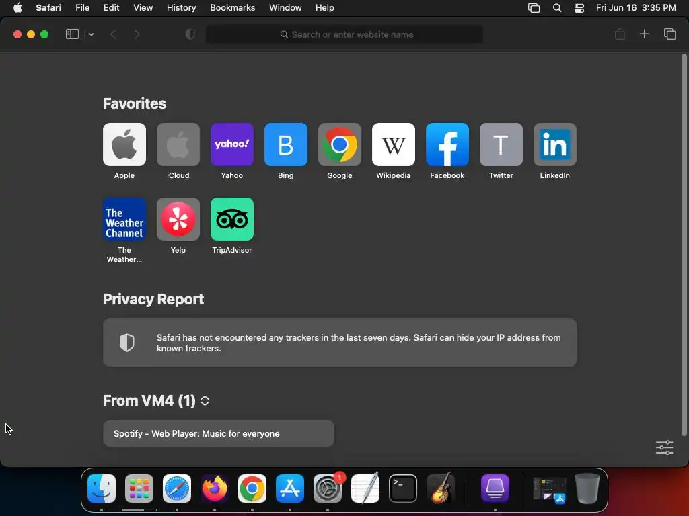This screenshot has width=689, height=516.
Task: Open Control Center in menu bar
Action: coord(579,8)
